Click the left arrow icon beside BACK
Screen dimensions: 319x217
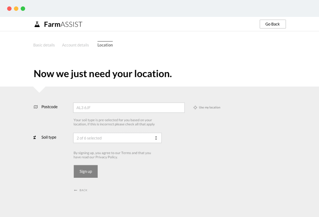[75, 190]
